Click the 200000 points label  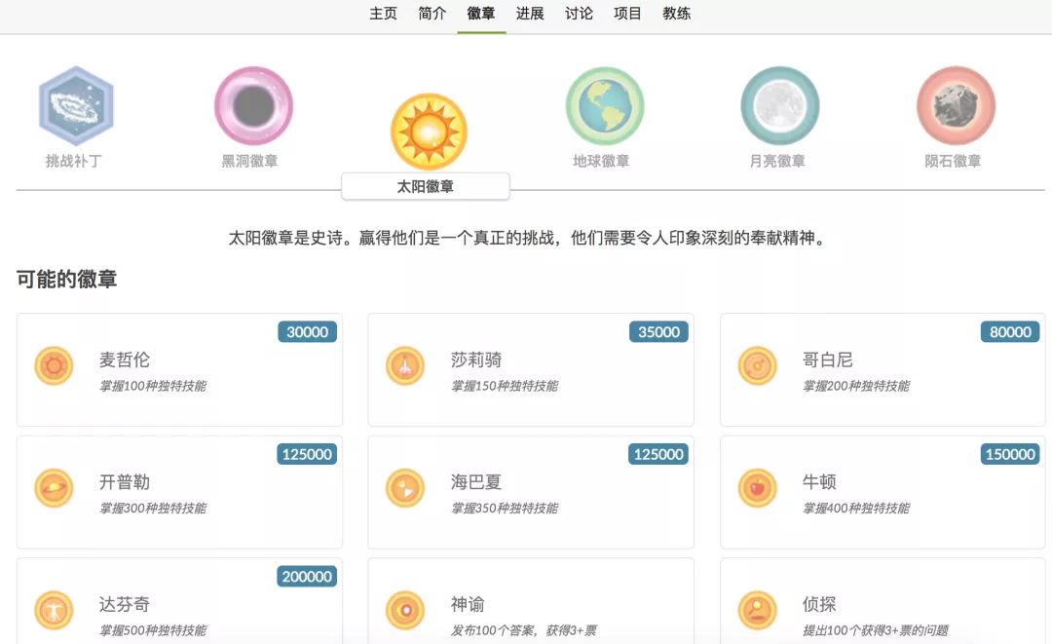pos(307,577)
